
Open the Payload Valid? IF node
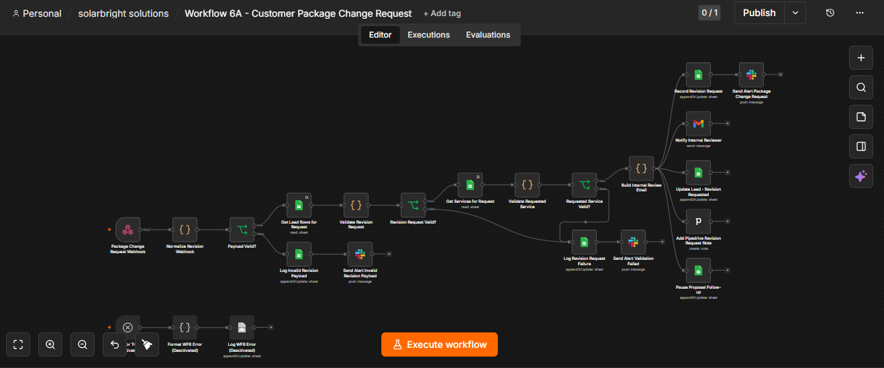click(242, 230)
